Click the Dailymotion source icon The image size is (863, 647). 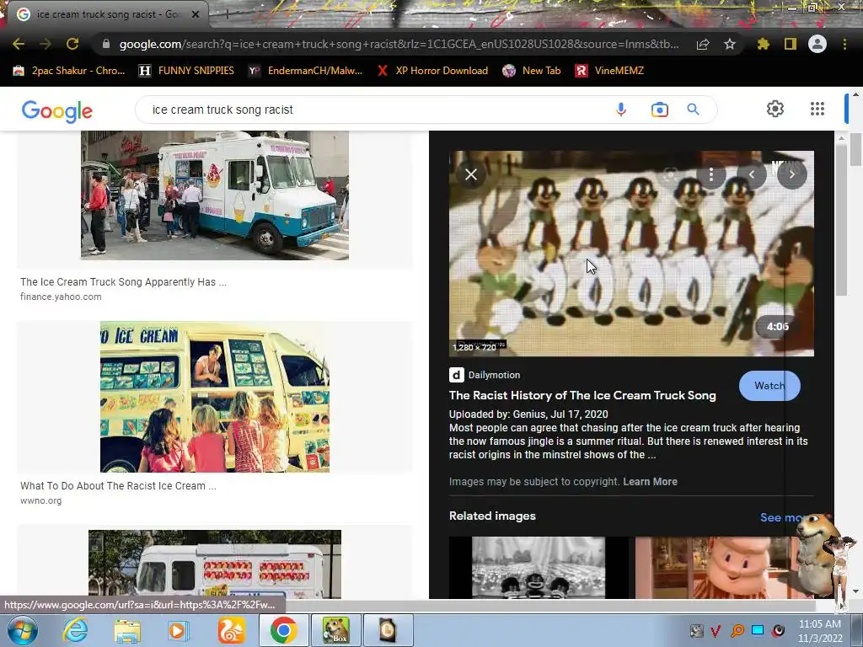point(456,375)
